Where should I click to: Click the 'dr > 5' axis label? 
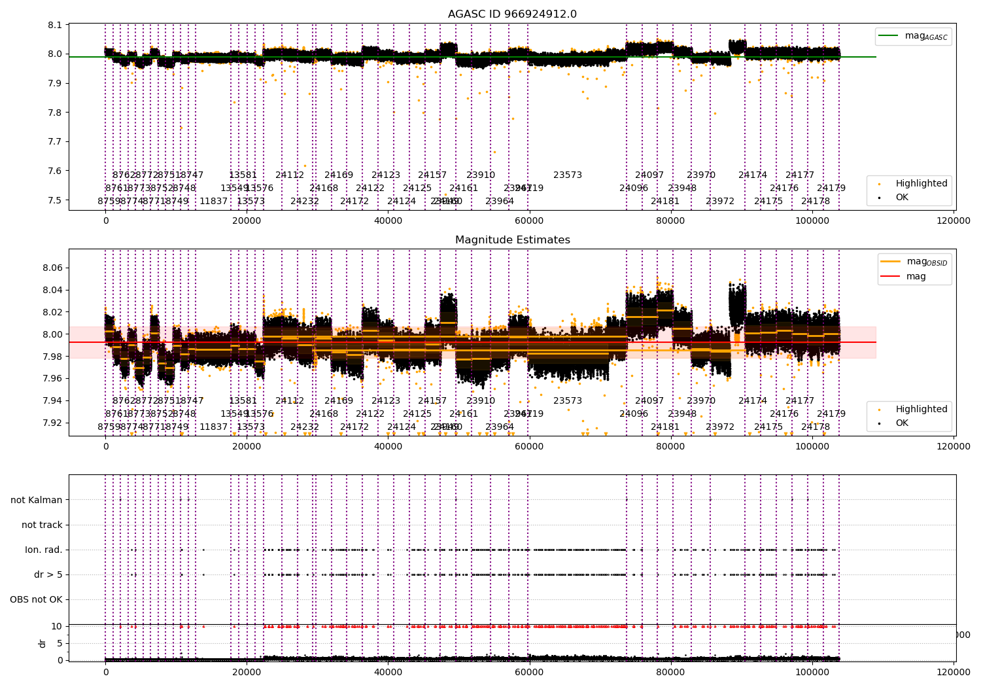coord(48,574)
